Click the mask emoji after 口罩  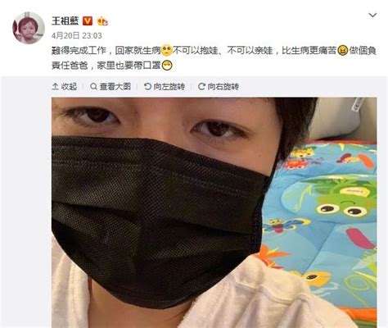tap(167, 66)
